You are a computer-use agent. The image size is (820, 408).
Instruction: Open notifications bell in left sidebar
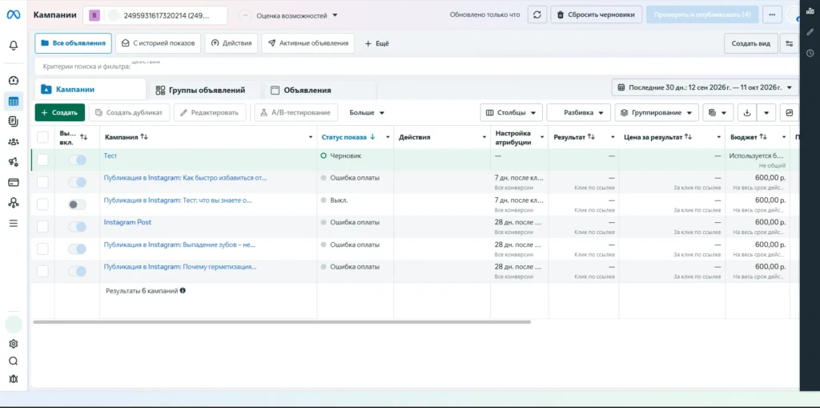pos(14,46)
